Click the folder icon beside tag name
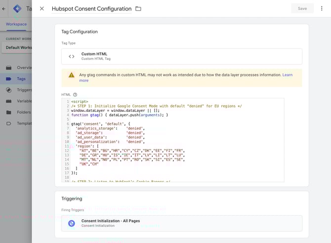The width and height of the screenshot is (331, 243). tap(138, 8)
